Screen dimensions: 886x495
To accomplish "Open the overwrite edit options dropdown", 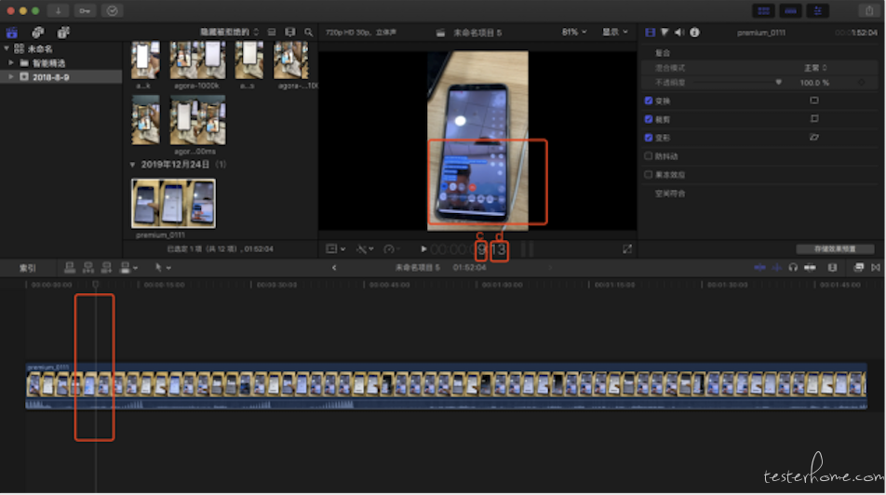I will (x=128, y=267).
